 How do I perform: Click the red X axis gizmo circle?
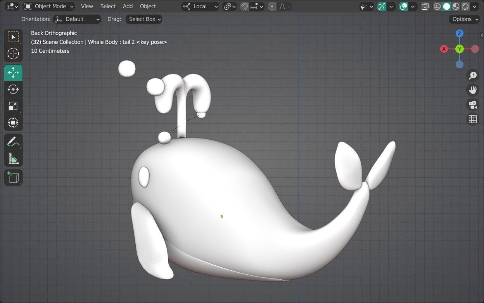444,49
